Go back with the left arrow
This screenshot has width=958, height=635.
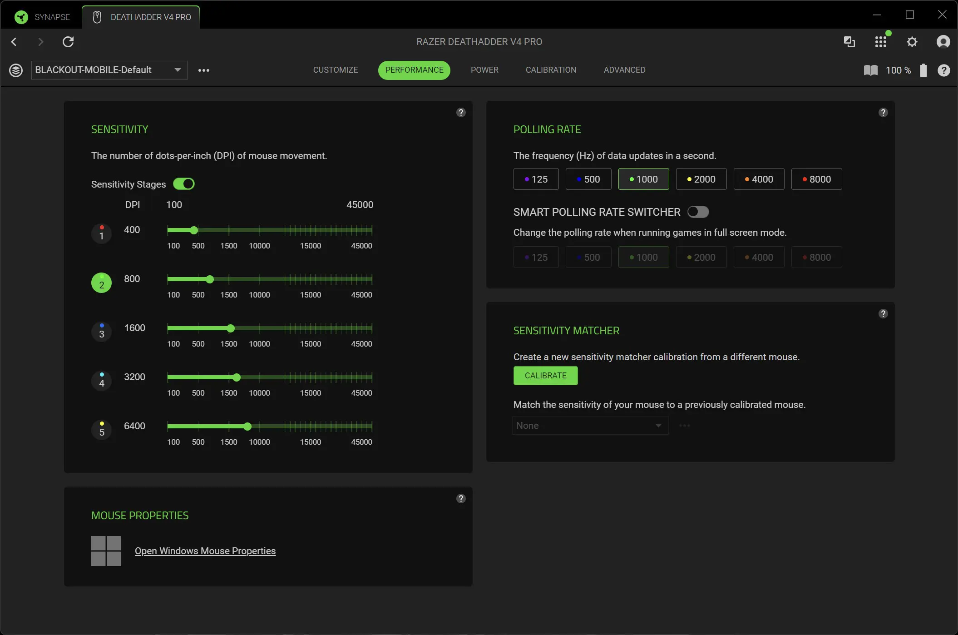click(14, 42)
